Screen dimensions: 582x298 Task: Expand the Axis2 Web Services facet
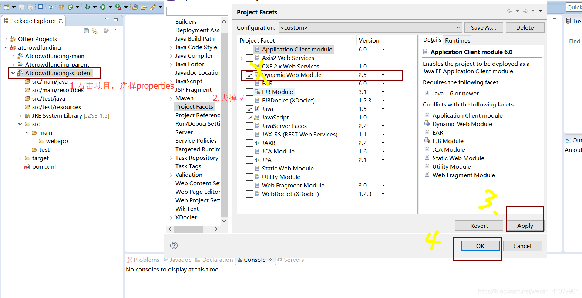[242, 58]
